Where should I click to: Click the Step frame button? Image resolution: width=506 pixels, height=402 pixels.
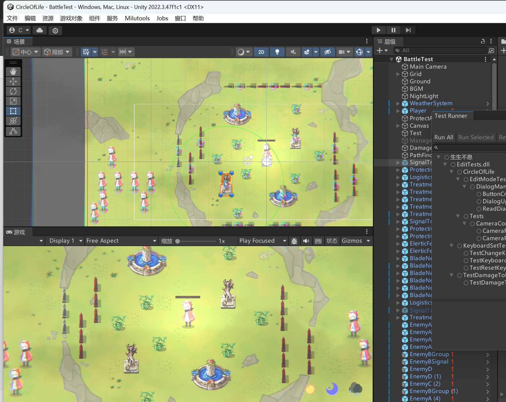pyautogui.click(x=408, y=30)
